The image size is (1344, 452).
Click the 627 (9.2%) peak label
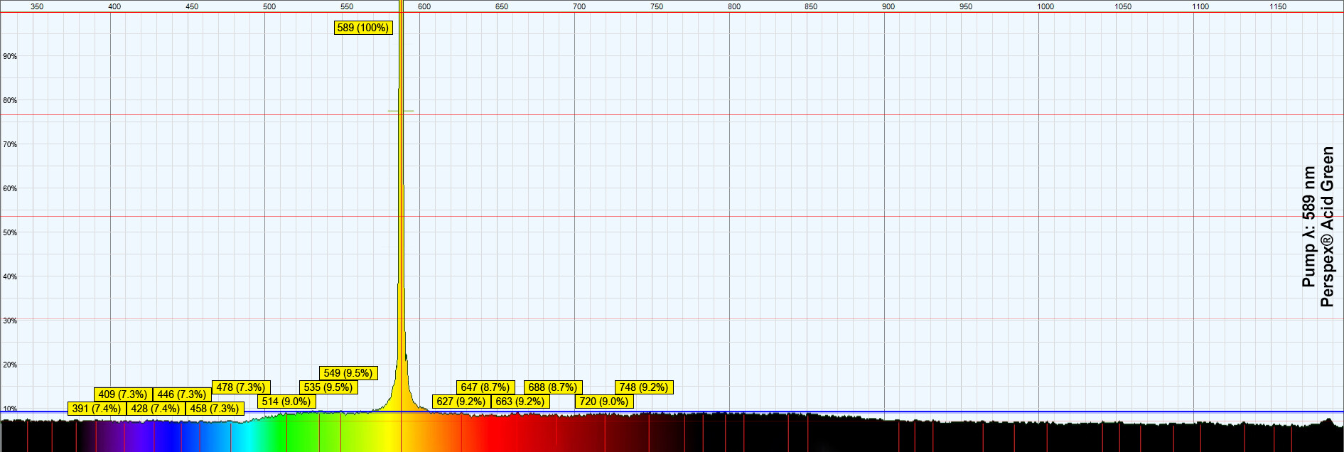pyautogui.click(x=461, y=402)
